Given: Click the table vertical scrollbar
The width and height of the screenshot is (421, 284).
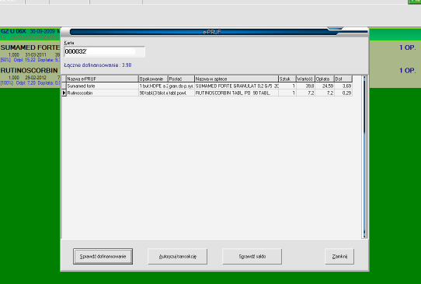Looking at the screenshot, I should (364, 157).
